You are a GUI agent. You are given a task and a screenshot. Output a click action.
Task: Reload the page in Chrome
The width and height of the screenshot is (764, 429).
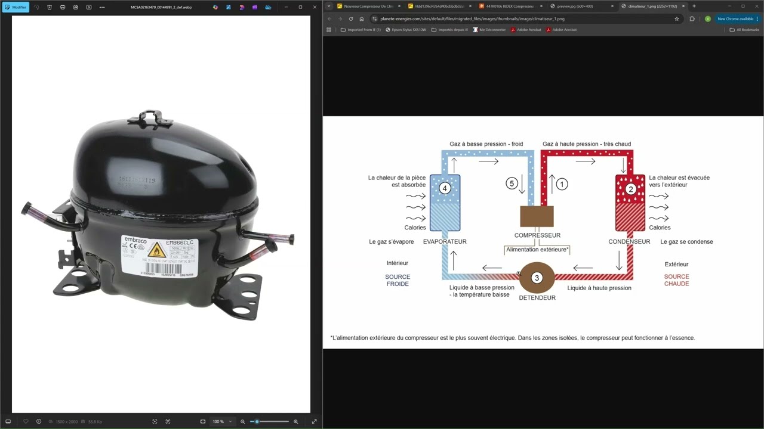point(351,18)
